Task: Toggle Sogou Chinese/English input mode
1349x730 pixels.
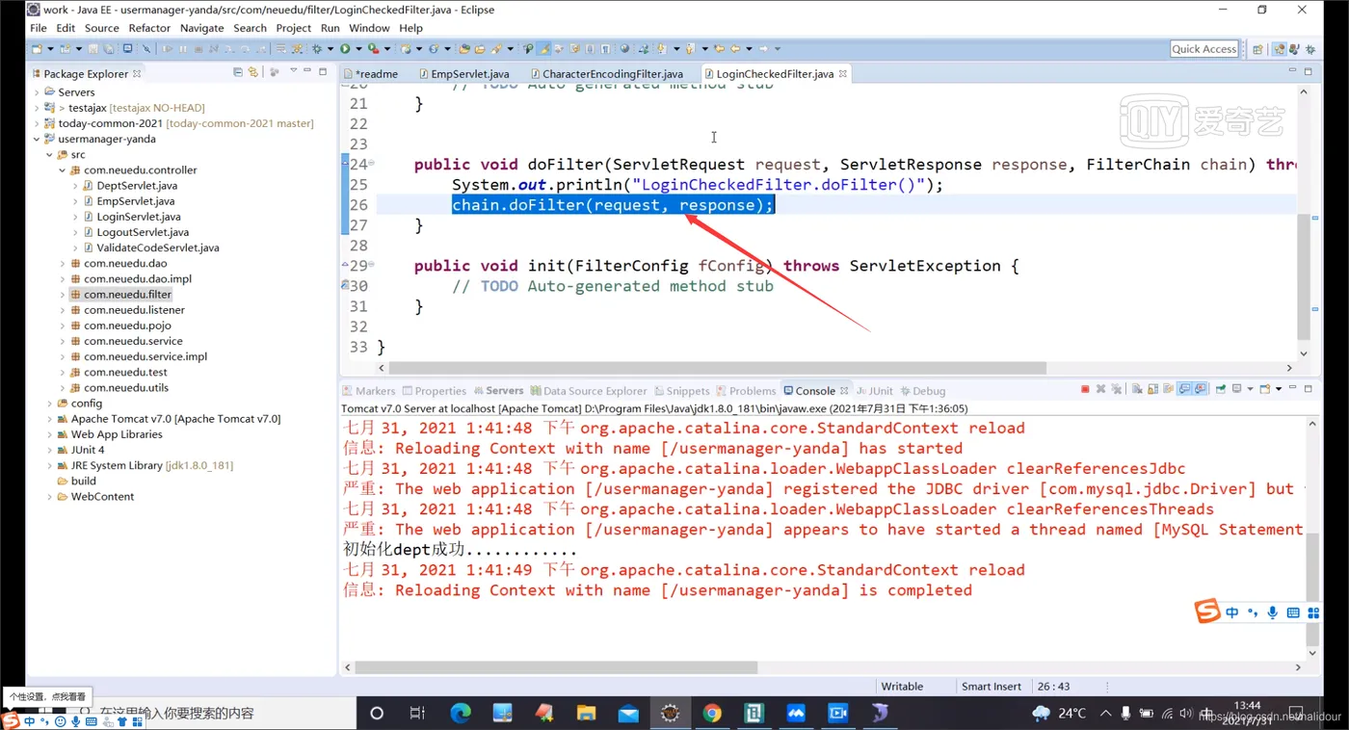Action: click(x=1232, y=613)
